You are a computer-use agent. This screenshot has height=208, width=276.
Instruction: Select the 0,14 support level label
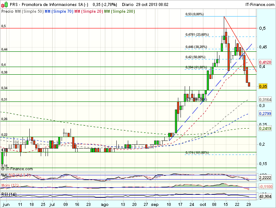coord(4,166)
